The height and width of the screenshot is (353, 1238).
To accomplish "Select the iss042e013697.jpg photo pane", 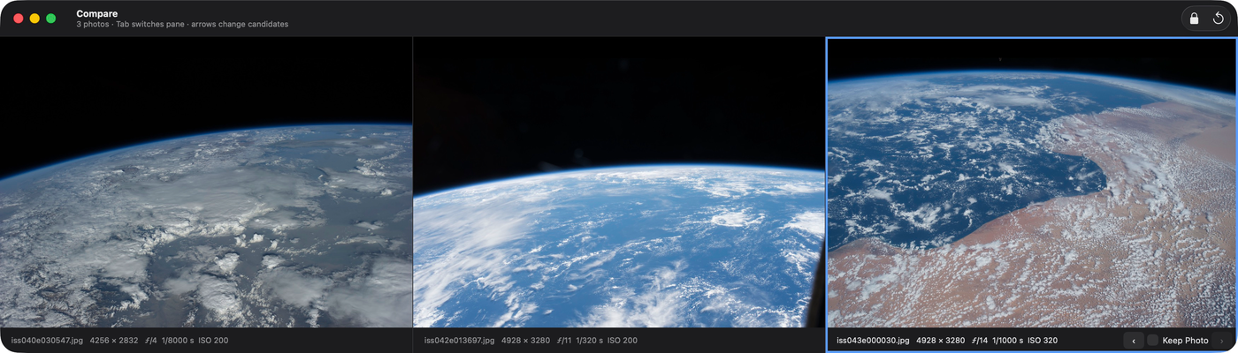I will (619, 182).
